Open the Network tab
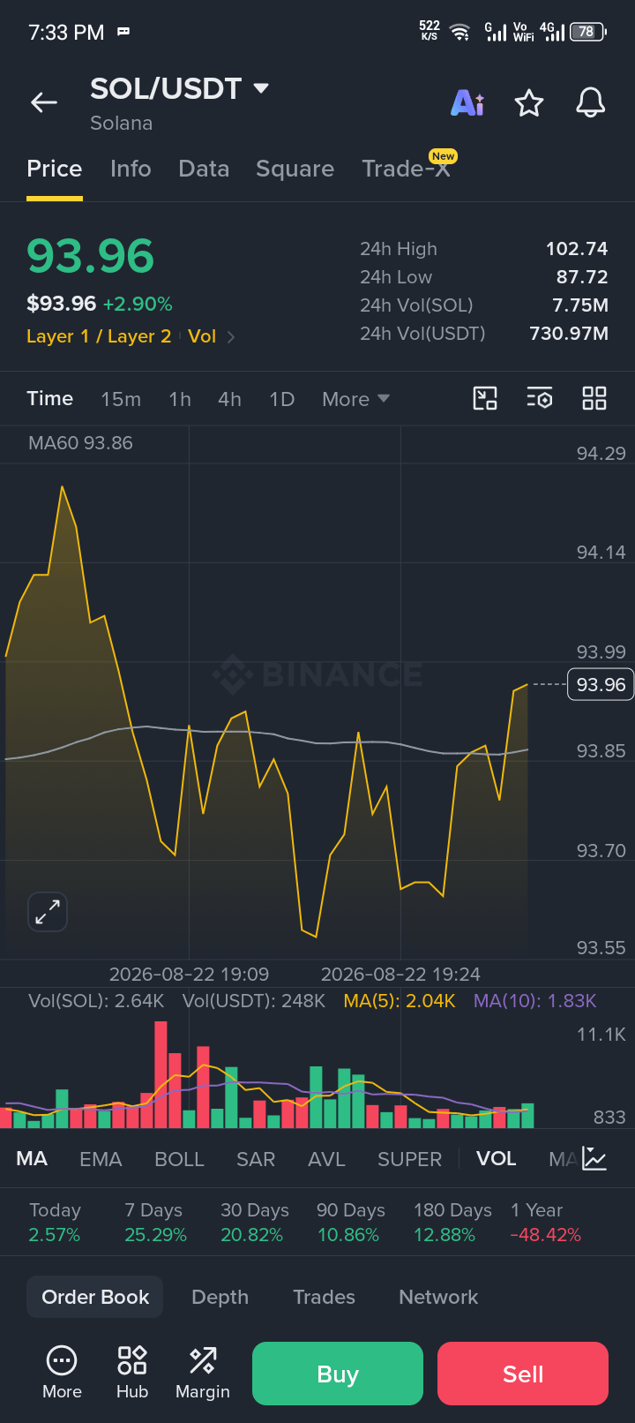This screenshot has width=635, height=1423. coord(438,1297)
